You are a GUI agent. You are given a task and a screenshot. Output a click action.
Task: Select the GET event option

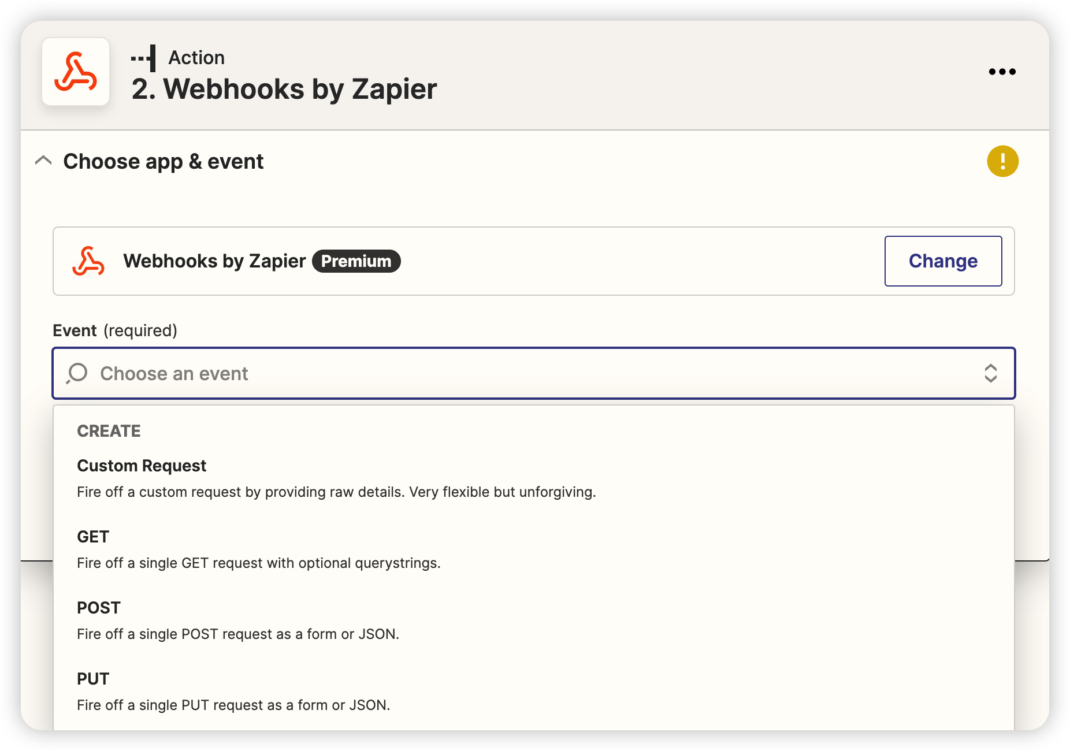[93, 537]
